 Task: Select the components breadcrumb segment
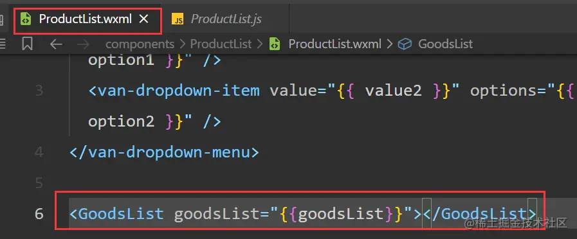coord(140,44)
